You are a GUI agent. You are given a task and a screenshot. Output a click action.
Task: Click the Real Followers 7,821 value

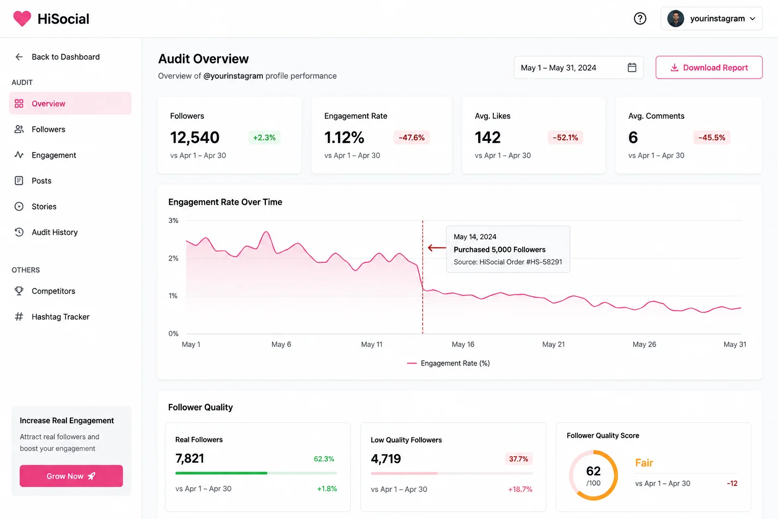point(190,459)
